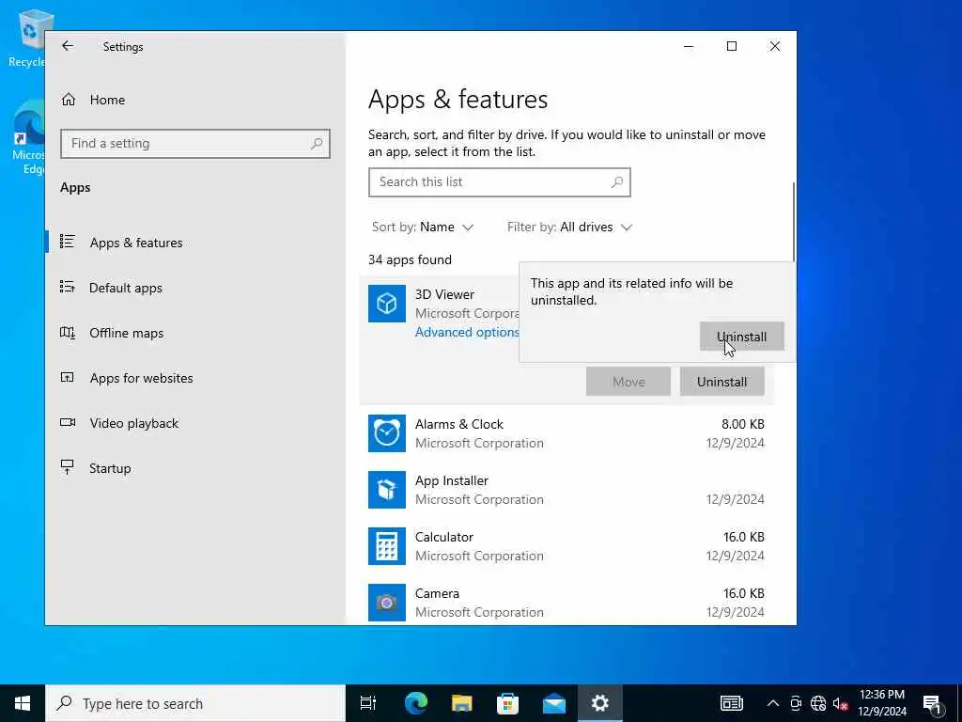Viewport: 962px width, 722px height.
Task: Click the Alarms & Clock app icon
Action: pos(386,433)
